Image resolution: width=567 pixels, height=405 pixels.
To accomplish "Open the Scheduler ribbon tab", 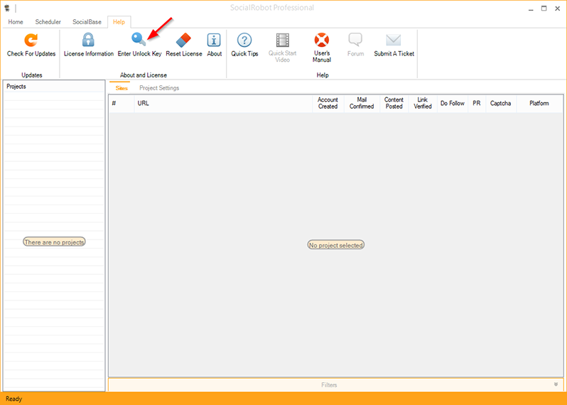I will [x=48, y=22].
